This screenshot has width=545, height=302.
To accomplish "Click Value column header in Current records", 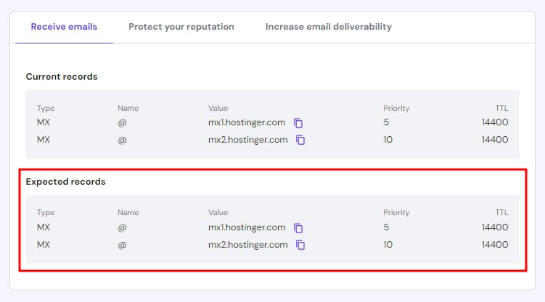I will click(x=218, y=108).
